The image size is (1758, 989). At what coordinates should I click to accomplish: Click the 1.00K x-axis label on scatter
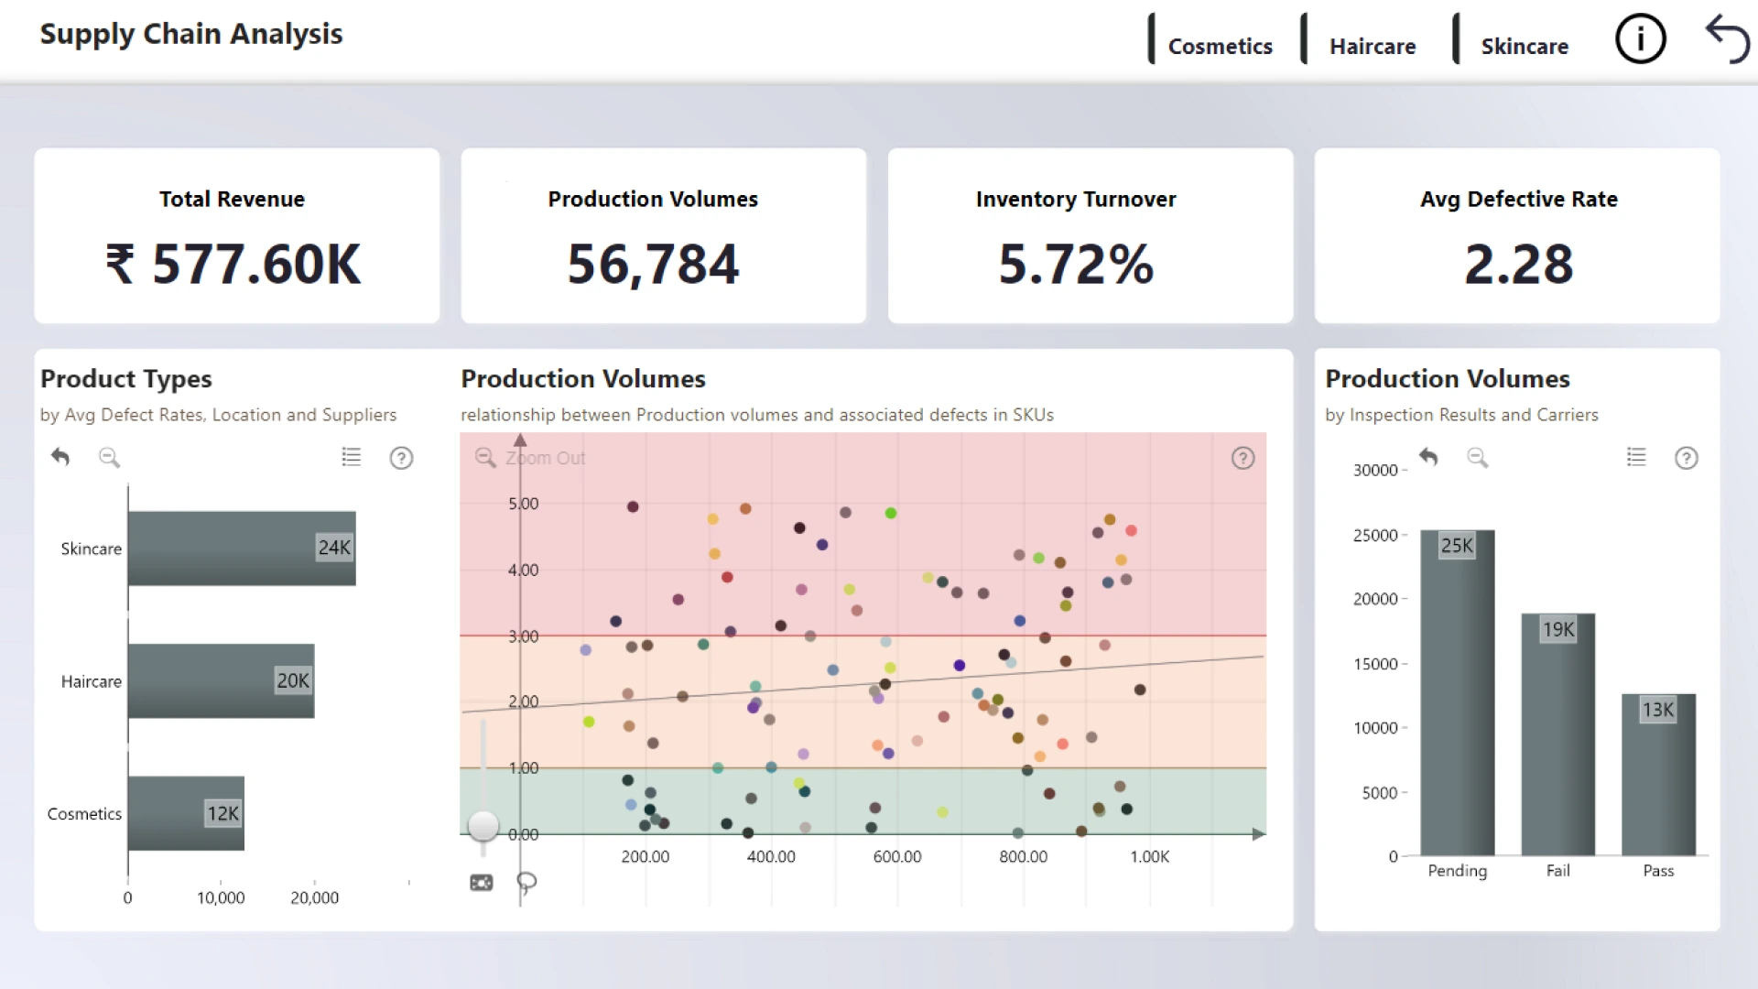[x=1150, y=856]
